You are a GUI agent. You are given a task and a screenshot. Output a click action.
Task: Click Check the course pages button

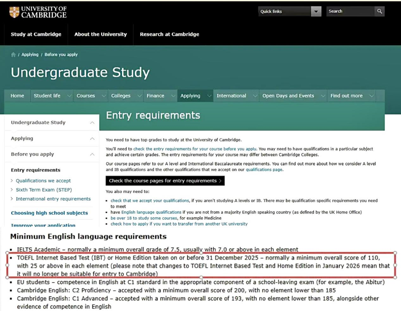tap(165, 181)
